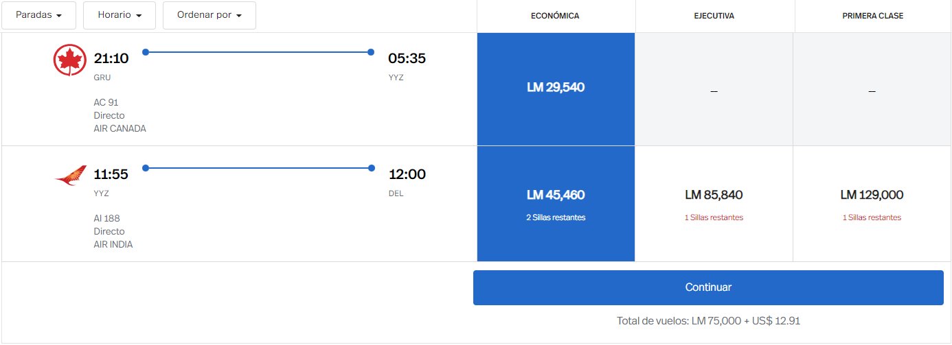This screenshot has height=345, width=952.
Task: Click the AC 91 flight number
Action: (106, 102)
